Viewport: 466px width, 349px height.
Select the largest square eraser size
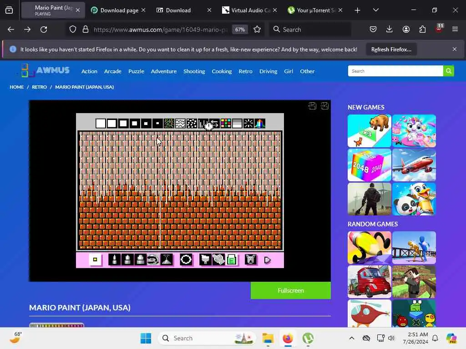(x=101, y=123)
